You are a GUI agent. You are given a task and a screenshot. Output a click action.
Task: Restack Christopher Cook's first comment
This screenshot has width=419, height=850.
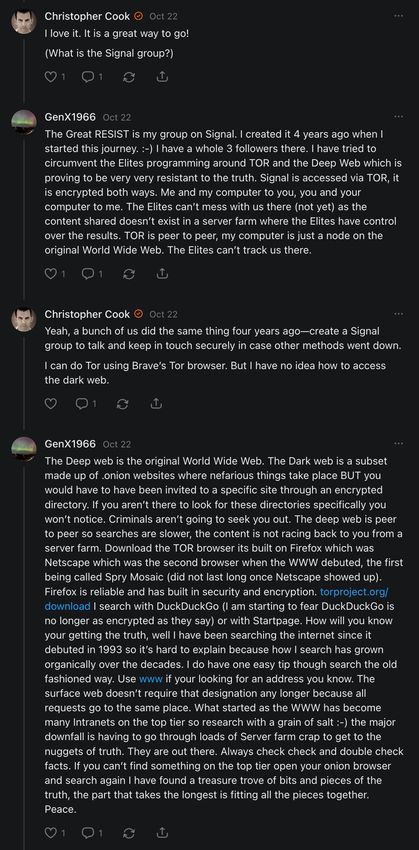(129, 77)
